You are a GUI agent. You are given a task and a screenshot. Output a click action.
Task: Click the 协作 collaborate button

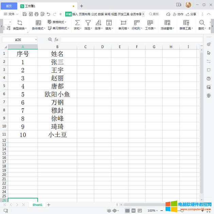[178, 14]
